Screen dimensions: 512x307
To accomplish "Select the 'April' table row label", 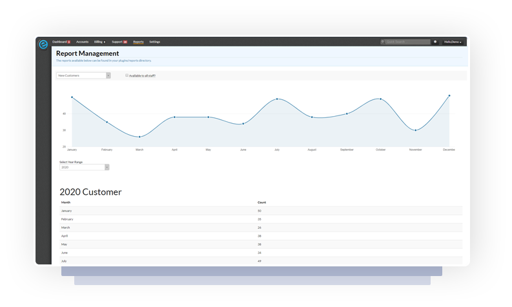I will click(x=65, y=236).
